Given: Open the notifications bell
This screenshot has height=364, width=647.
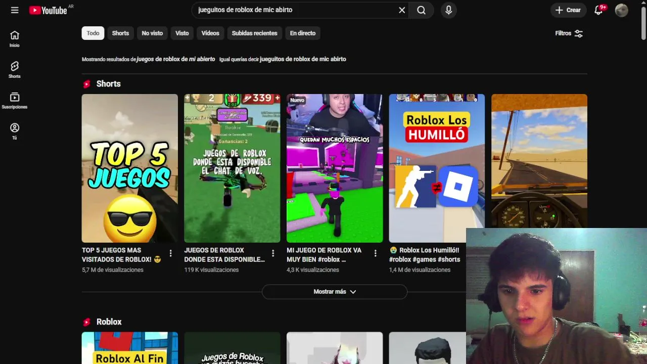Looking at the screenshot, I should [x=599, y=10].
